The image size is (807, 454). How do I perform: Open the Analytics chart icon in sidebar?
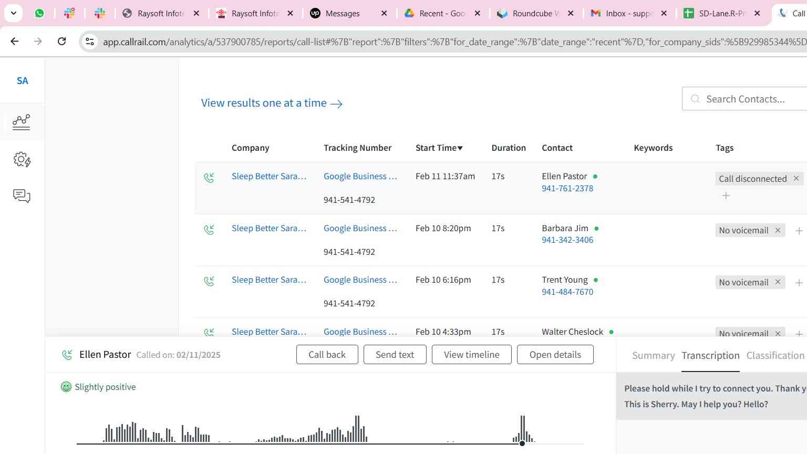[22, 122]
